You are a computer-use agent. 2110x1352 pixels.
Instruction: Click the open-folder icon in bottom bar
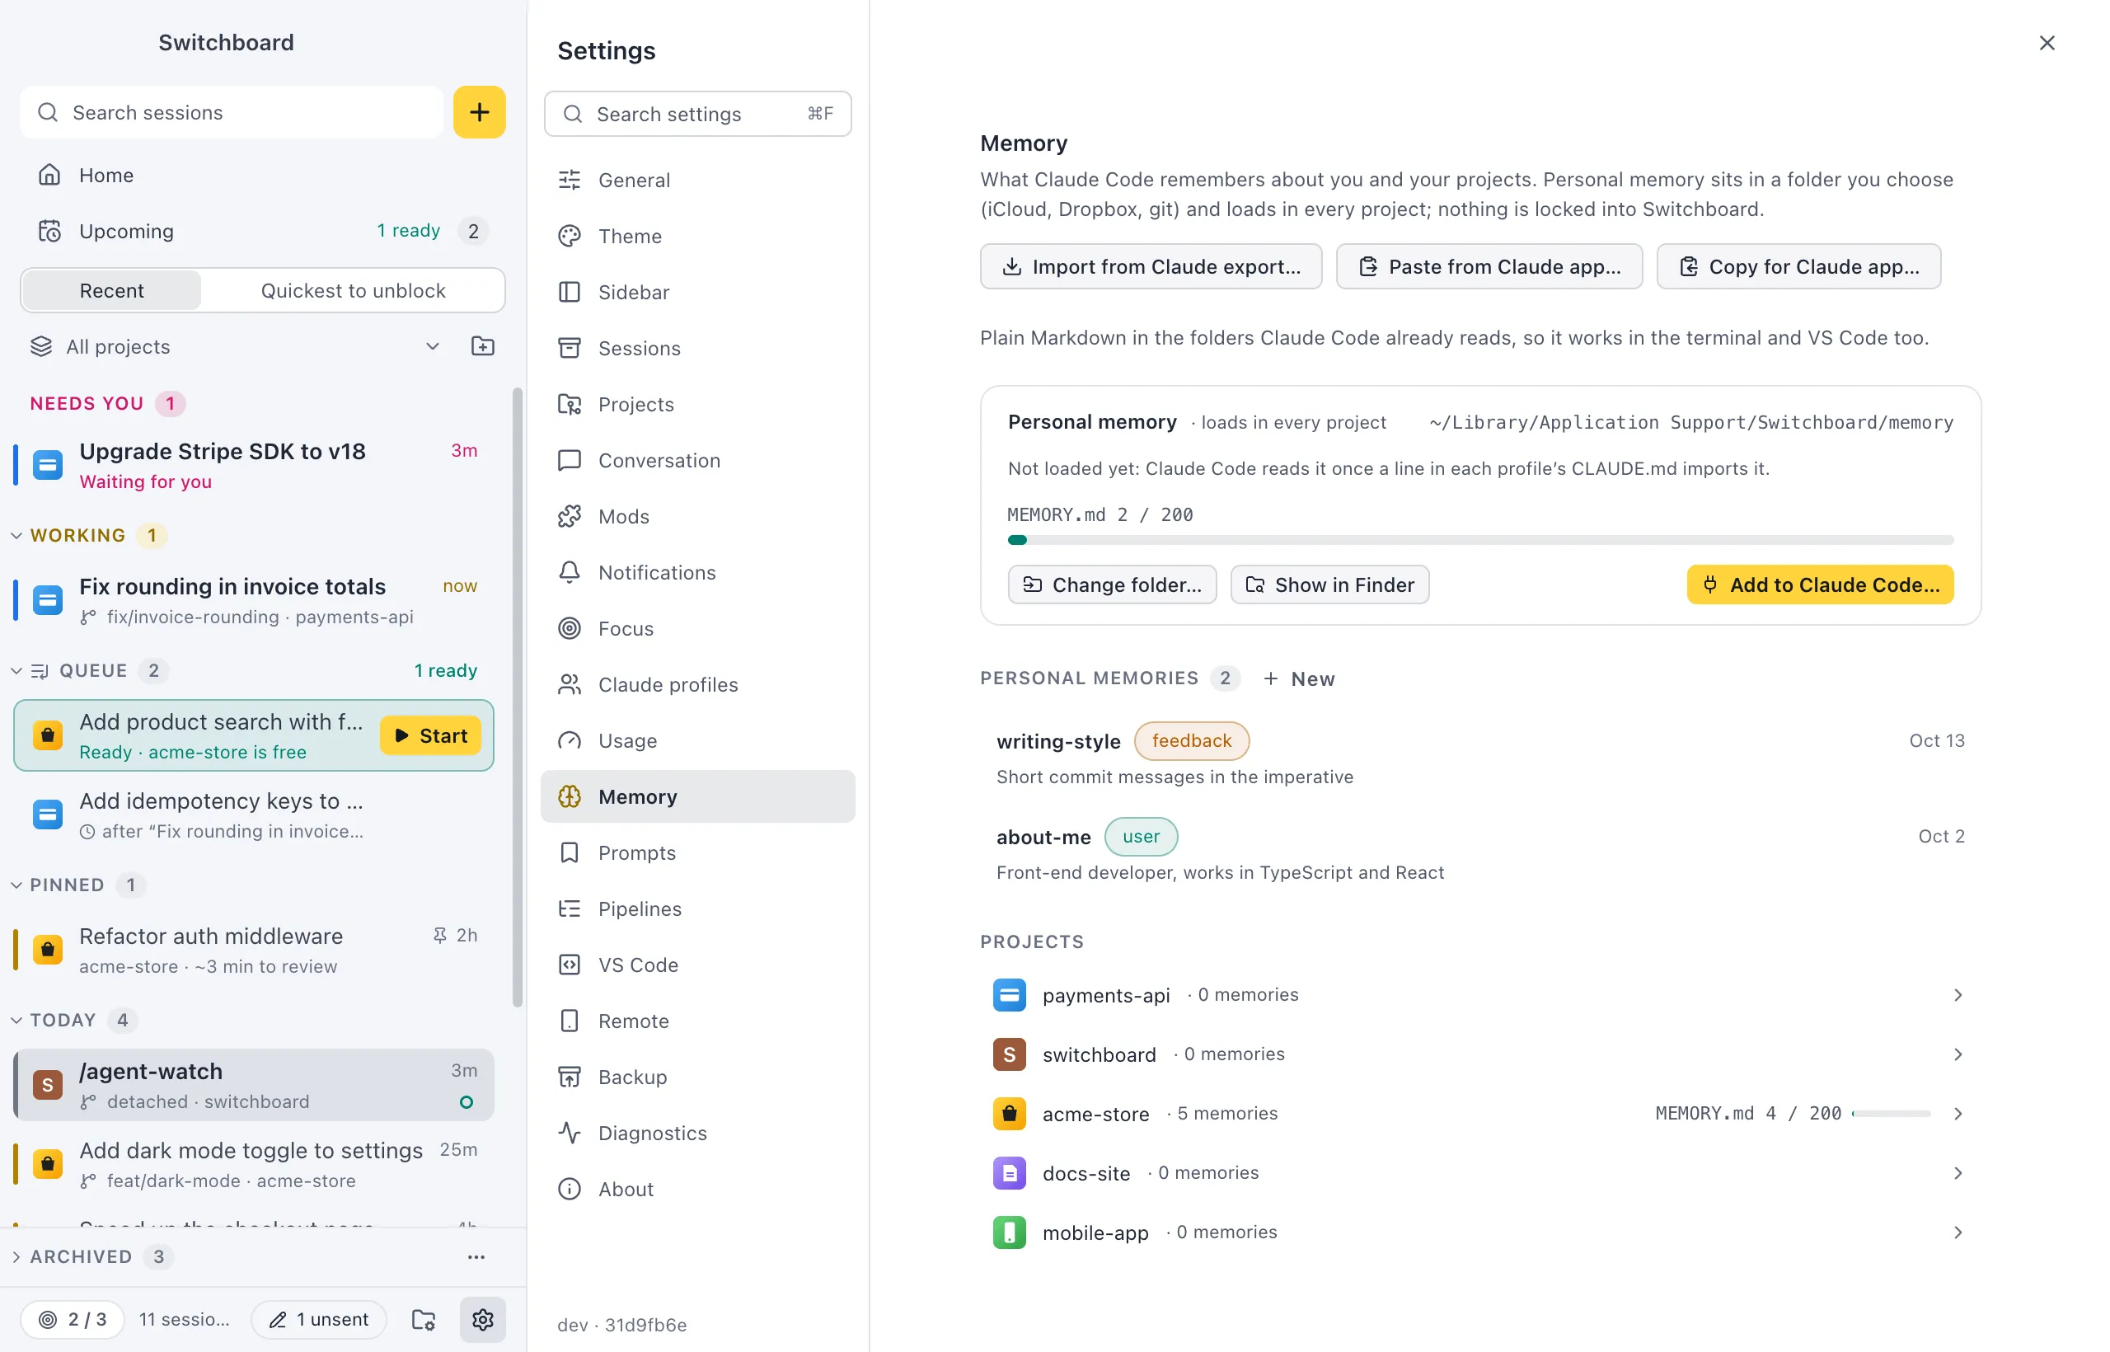click(x=424, y=1319)
